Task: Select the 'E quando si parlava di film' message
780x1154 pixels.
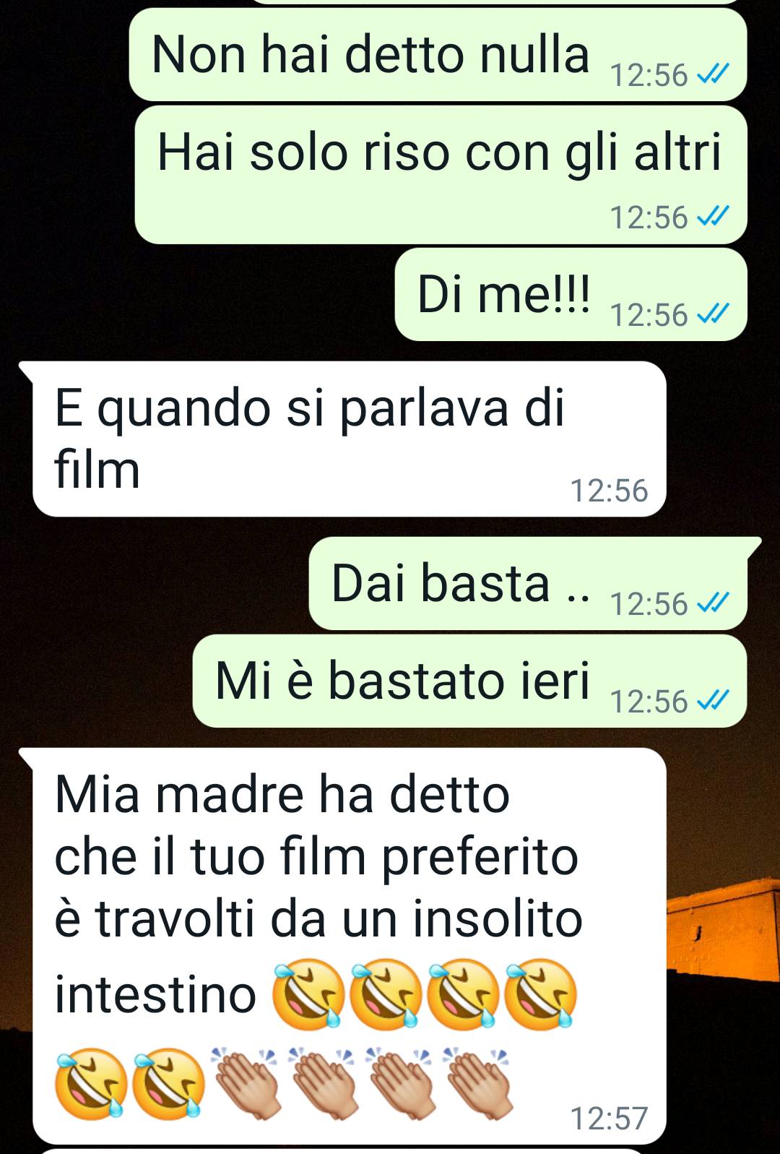Action: coord(349,439)
